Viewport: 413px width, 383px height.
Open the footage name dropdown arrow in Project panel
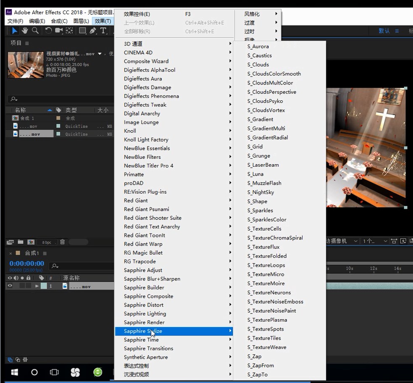100,54
